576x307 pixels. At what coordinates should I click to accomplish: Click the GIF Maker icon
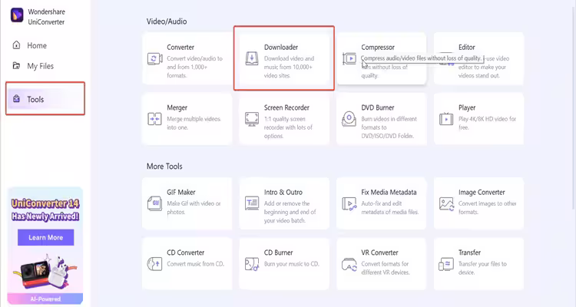point(154,203)
